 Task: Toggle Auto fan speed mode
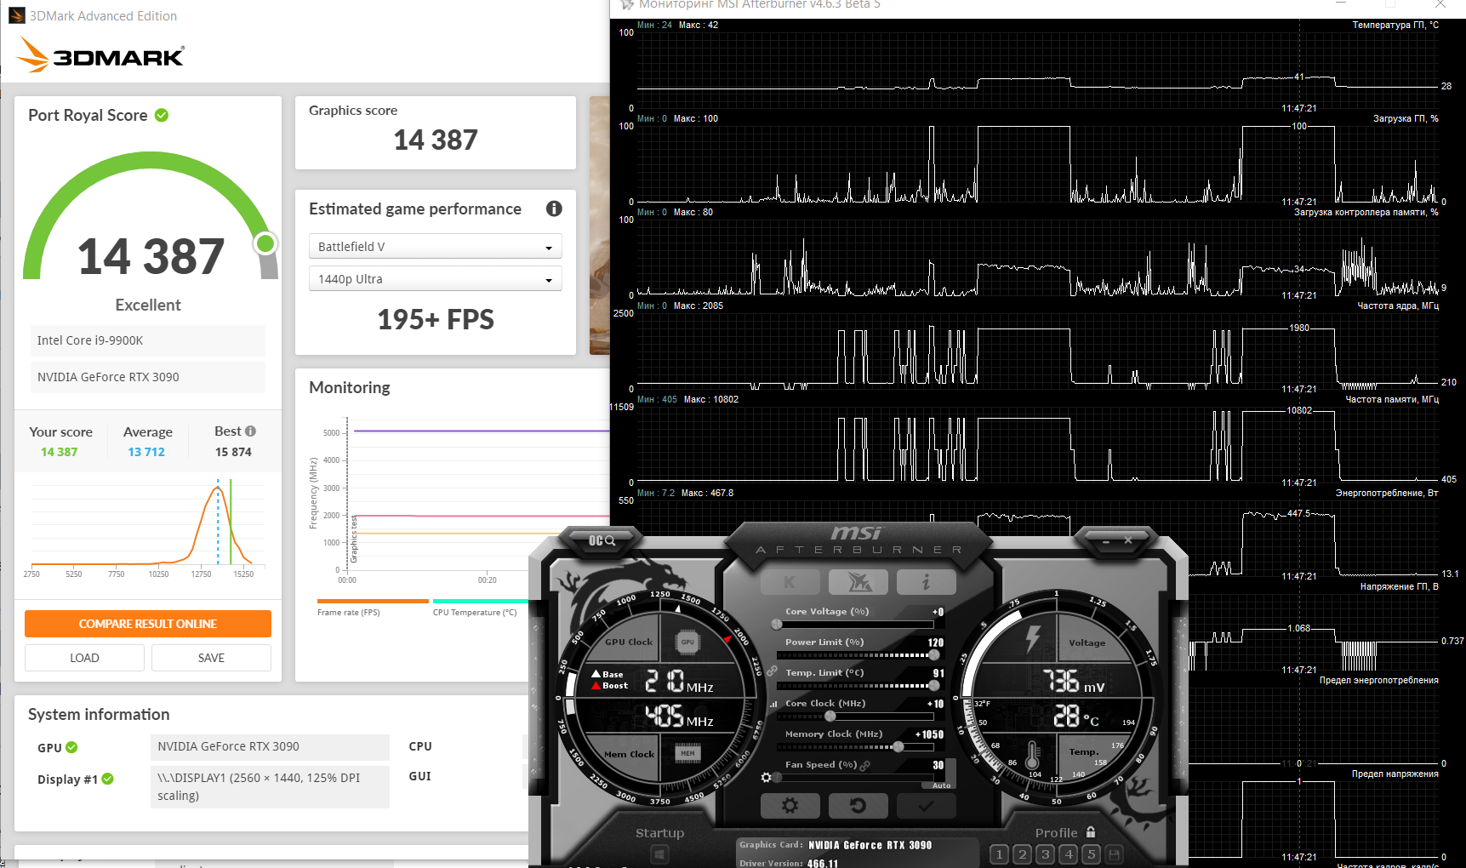(941, 785)
